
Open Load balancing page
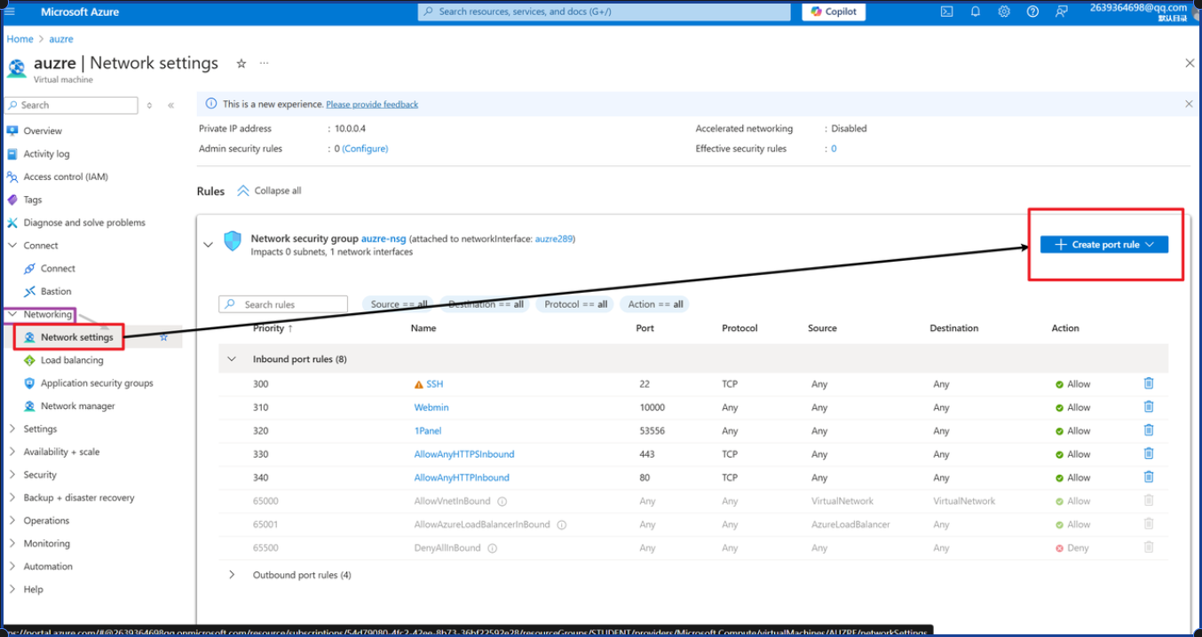pyautogui.click(x=72, y=360)
